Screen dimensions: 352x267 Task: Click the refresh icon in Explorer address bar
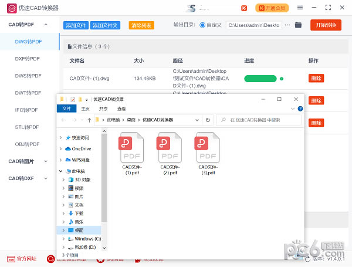(x=208, y=120)
